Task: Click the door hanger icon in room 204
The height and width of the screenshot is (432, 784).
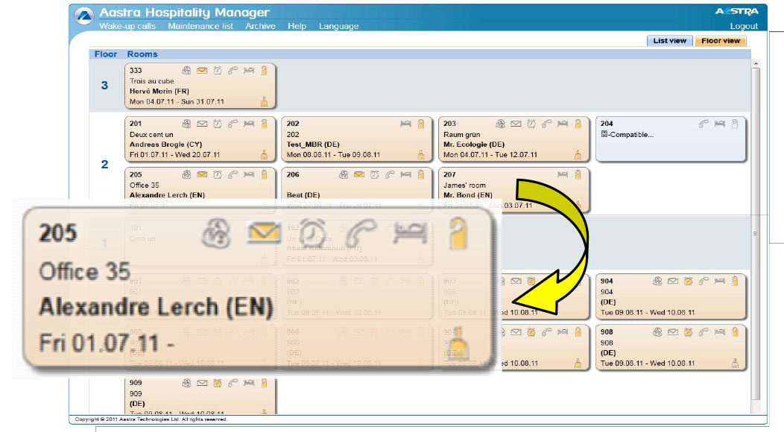Action: coord(735,124)
